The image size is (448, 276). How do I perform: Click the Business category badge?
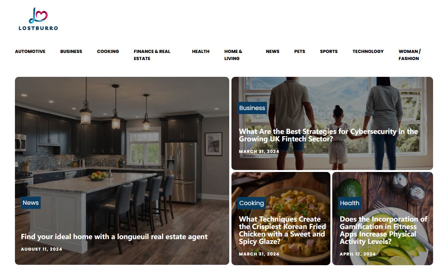coord(252,108)
